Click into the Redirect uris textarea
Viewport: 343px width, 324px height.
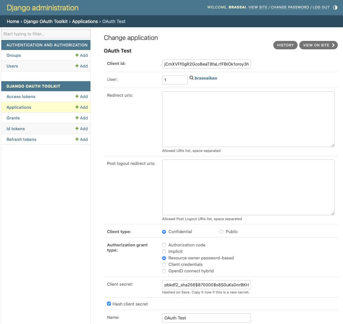click(x=248, y=119)
